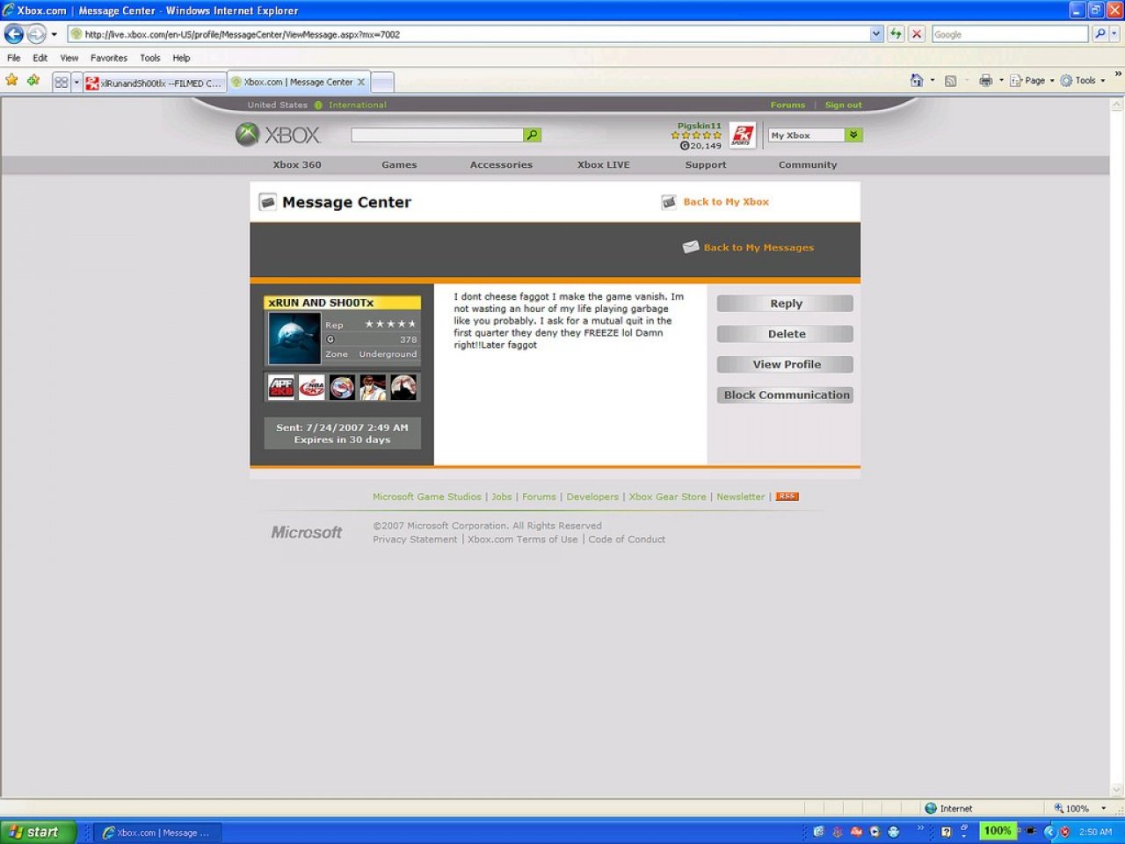Click the red security shield tray icon
The width and height of the screenshot is (1125, 844).
tap(1064, 832)
